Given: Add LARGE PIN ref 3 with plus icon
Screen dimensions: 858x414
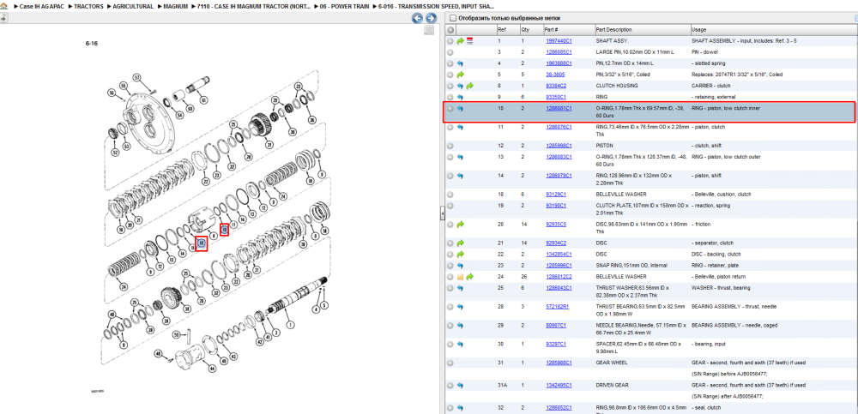Looking at the screenshot, I should pos(450,52).
